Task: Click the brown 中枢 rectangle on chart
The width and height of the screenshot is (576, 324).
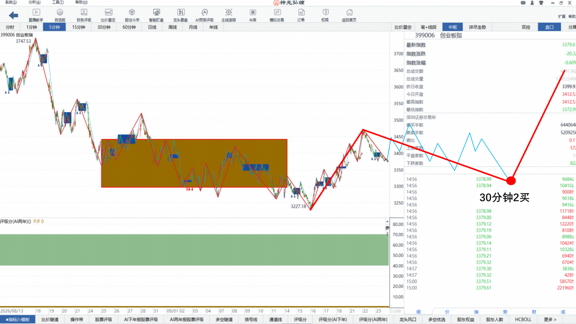Action: 194,163
